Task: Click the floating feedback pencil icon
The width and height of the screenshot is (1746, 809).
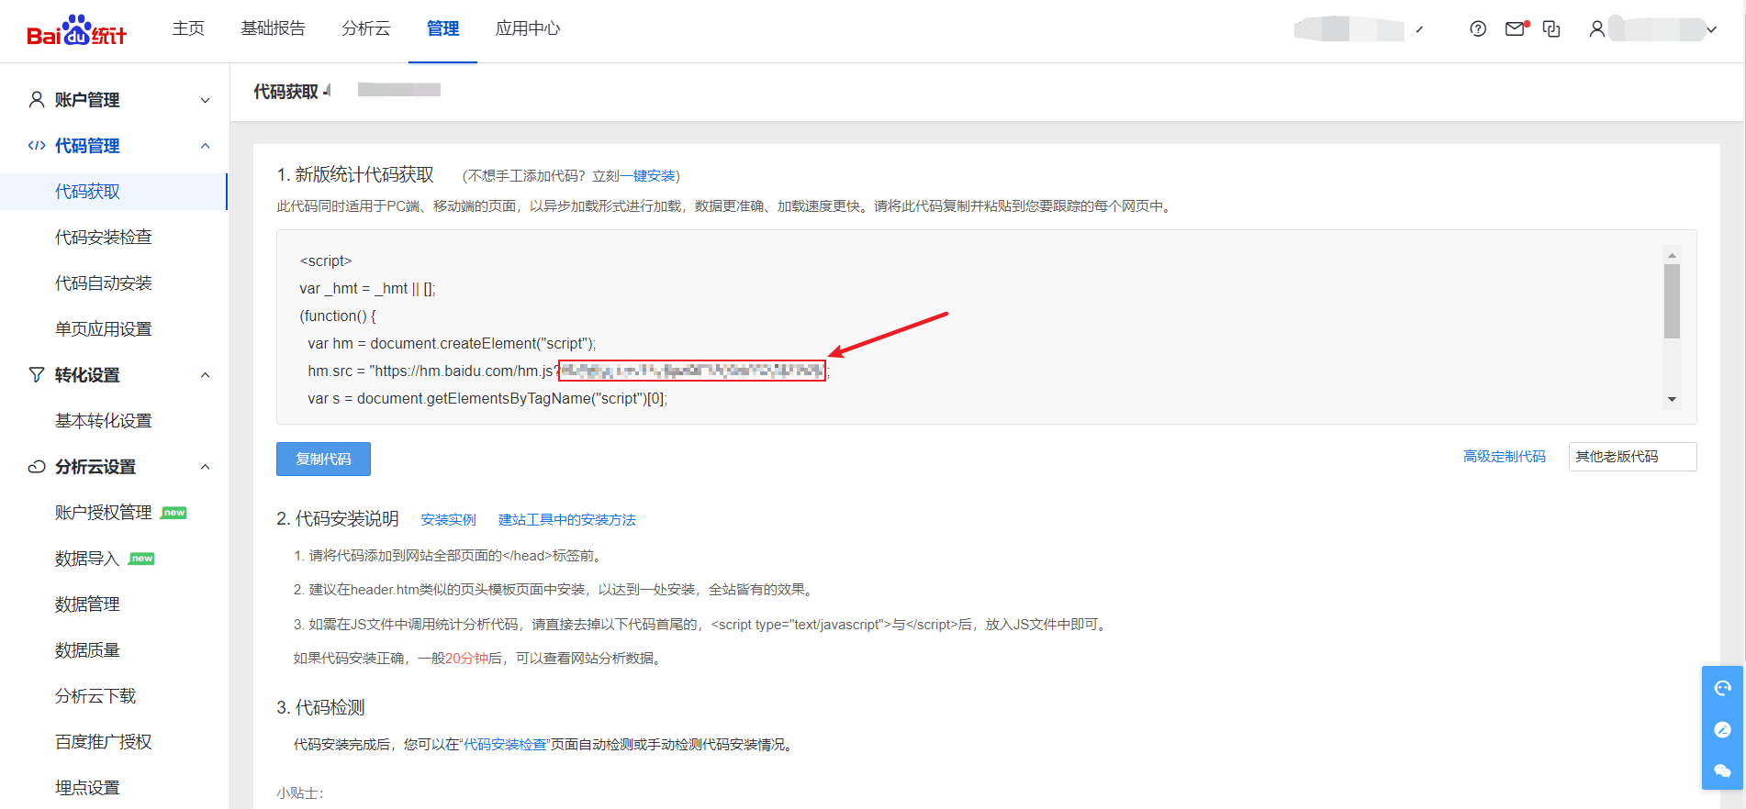Action: tap(1722, 730)
